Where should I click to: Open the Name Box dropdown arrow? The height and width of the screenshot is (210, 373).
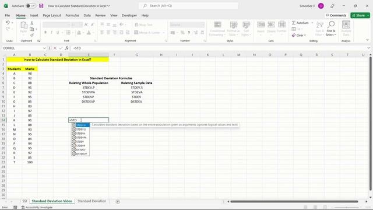coord(44,48)
